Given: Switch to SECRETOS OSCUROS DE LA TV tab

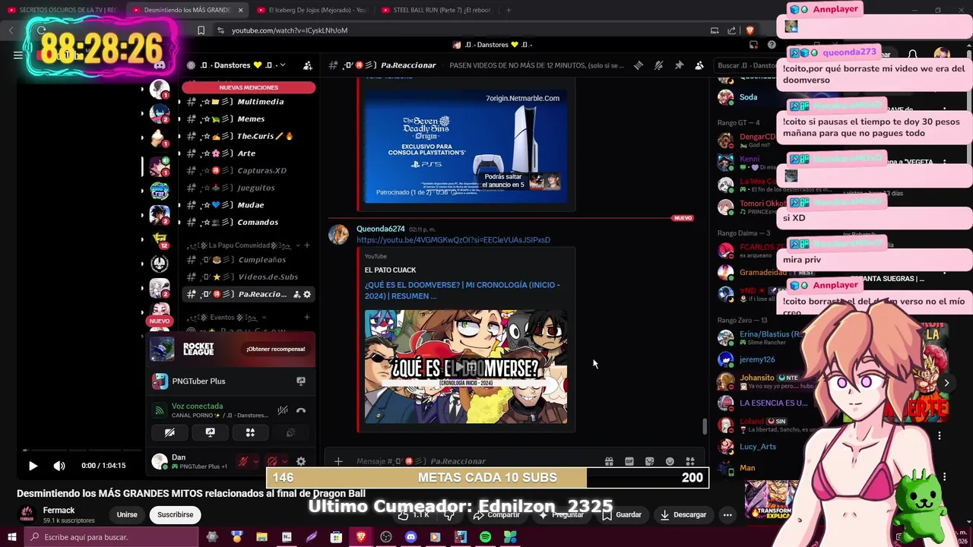Looking at the screenshot, I should pos(62,10).
